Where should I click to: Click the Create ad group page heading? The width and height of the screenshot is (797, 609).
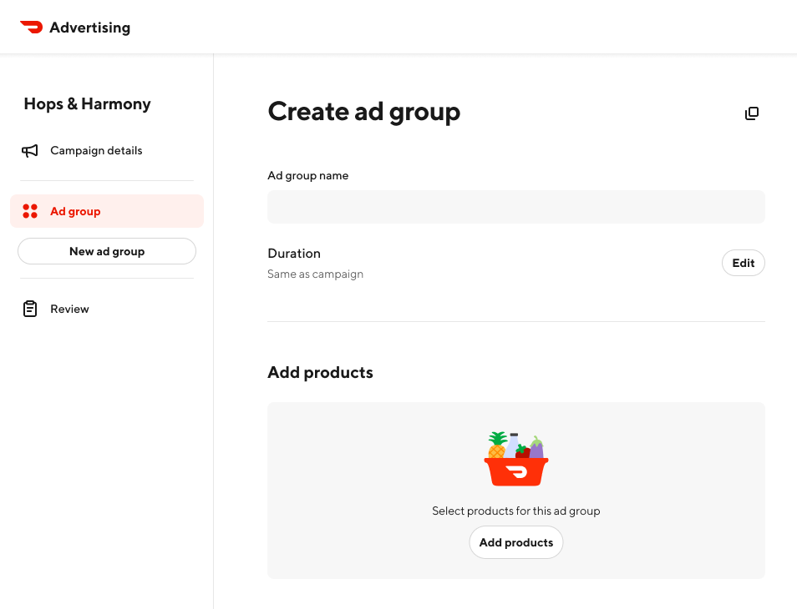click(363, 111)
